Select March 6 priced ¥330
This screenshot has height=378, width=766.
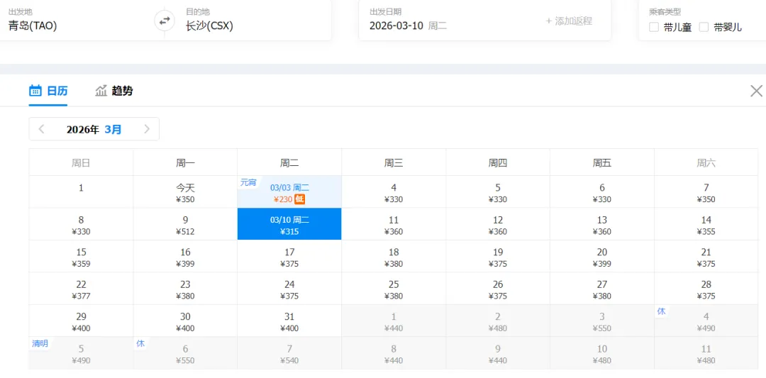(602, 192)
